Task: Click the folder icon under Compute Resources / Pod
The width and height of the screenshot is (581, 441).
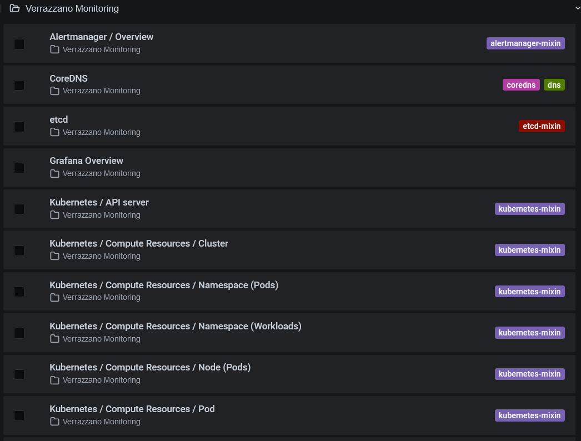Action: [x=54, y=421]
